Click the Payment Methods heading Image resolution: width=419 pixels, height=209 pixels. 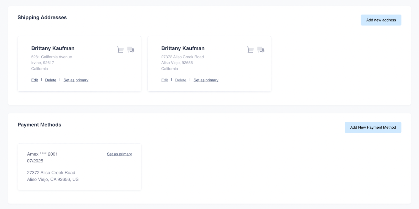[x=39, y=125]
